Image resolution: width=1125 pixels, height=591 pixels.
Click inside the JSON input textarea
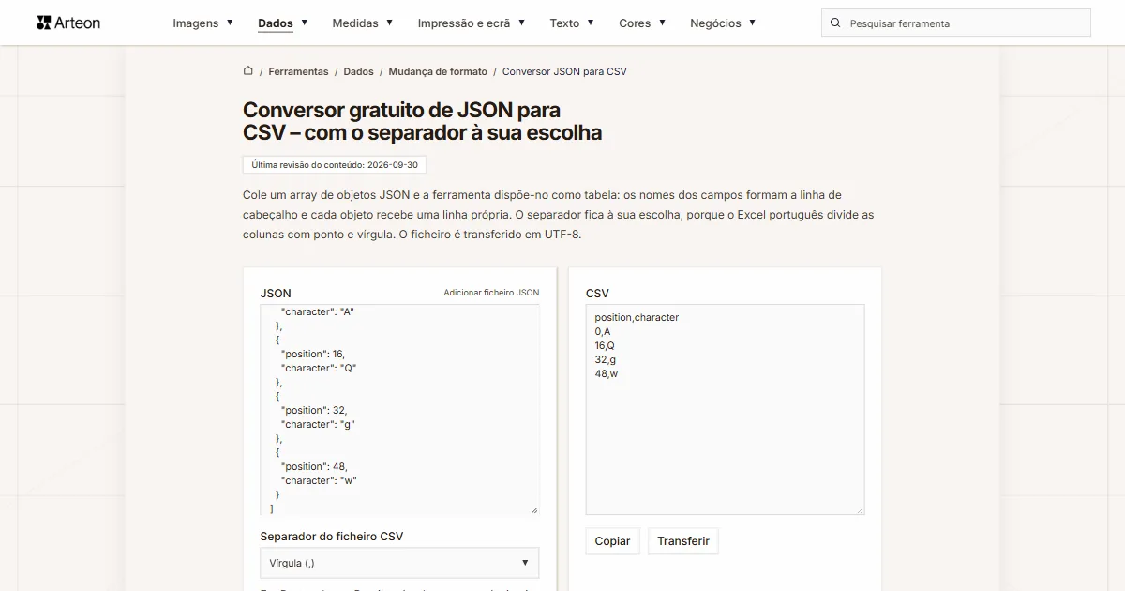point(399,410)
